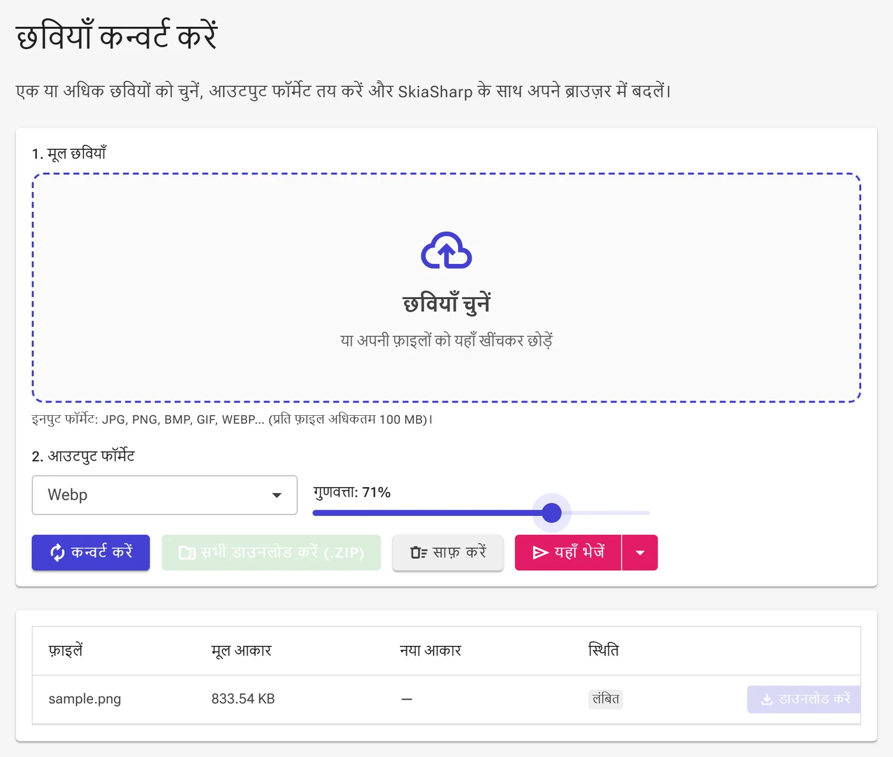Screen dimensions: 893x757
Task: Click the '1. मूल छवियाँ' section label
Action: (x=69, y=154)
